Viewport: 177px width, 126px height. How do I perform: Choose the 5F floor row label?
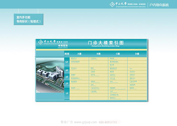click(x=67, y=62)
